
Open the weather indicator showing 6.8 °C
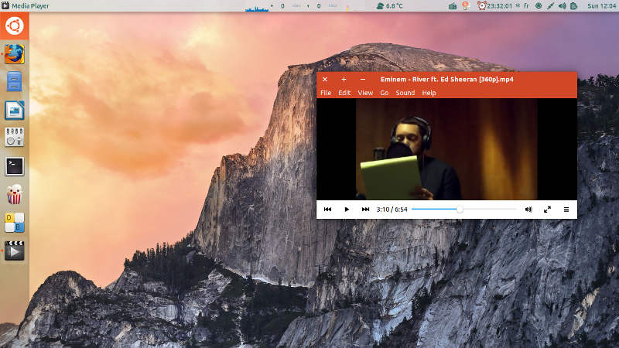tap(389, 6)
